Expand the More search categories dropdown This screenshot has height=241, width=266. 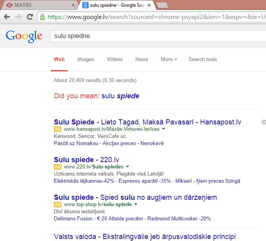coord(169,59)
